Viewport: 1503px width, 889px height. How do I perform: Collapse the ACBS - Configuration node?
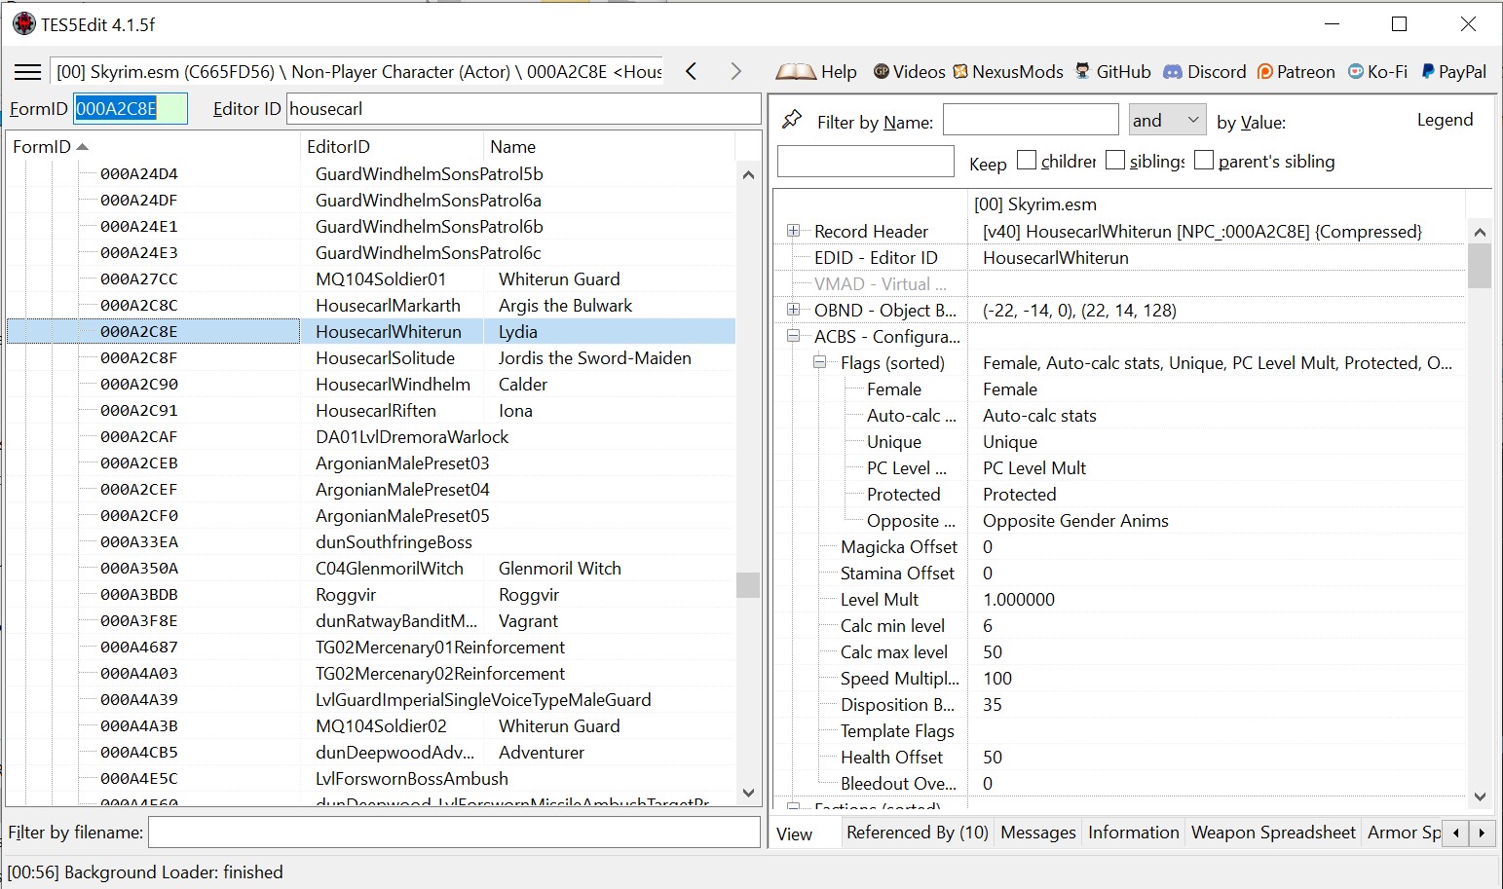(x=793, y=336)
